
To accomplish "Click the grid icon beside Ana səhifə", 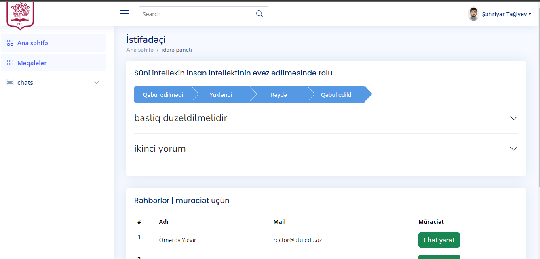I will pyautogui.click(x=10, y=43).
